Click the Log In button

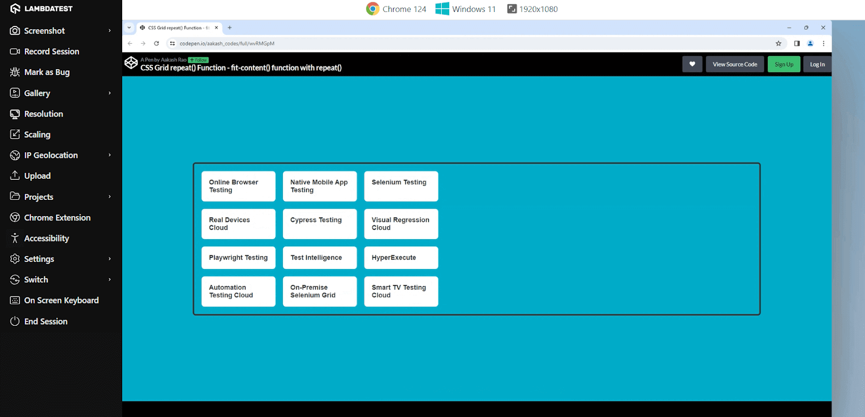click(817, 64)
